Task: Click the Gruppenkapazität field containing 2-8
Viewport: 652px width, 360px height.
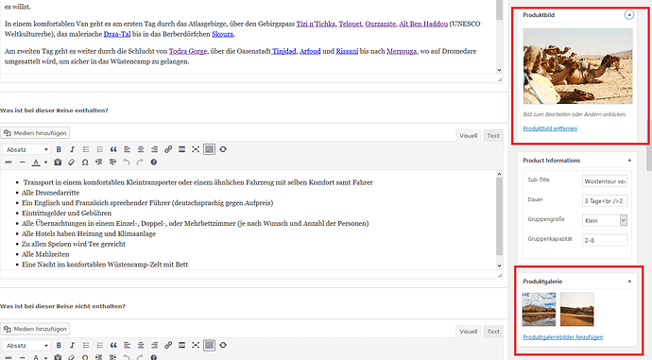Action: (605, 240)
